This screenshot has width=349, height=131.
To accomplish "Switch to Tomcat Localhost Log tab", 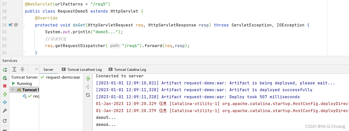I will 84,70.
